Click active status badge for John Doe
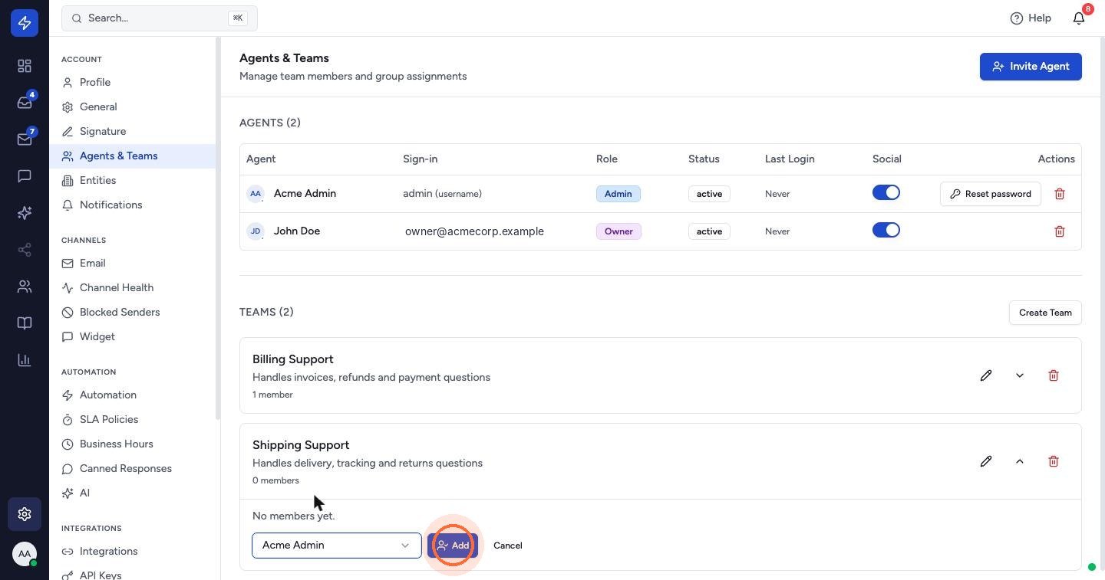The width and height of the screenshot is (1105, 580). [x=709, y=231]
